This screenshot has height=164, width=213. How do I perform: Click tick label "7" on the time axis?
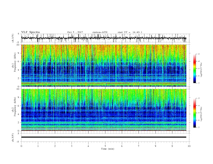[x=139, y=146]
